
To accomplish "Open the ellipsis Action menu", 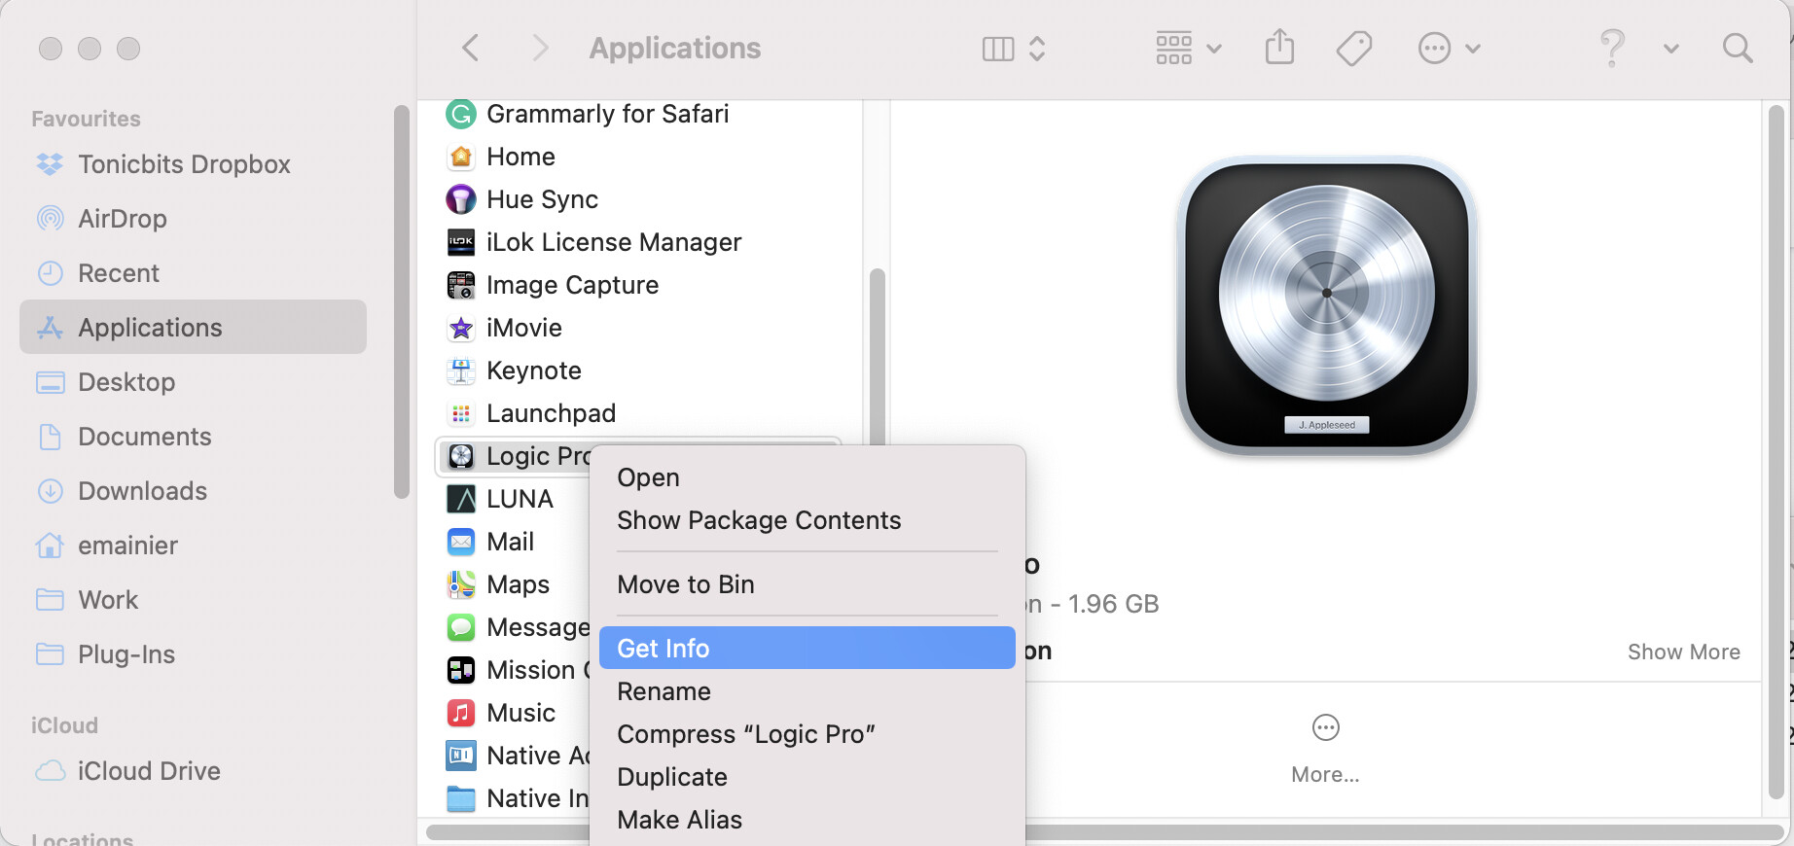I will click(1434, 49).
